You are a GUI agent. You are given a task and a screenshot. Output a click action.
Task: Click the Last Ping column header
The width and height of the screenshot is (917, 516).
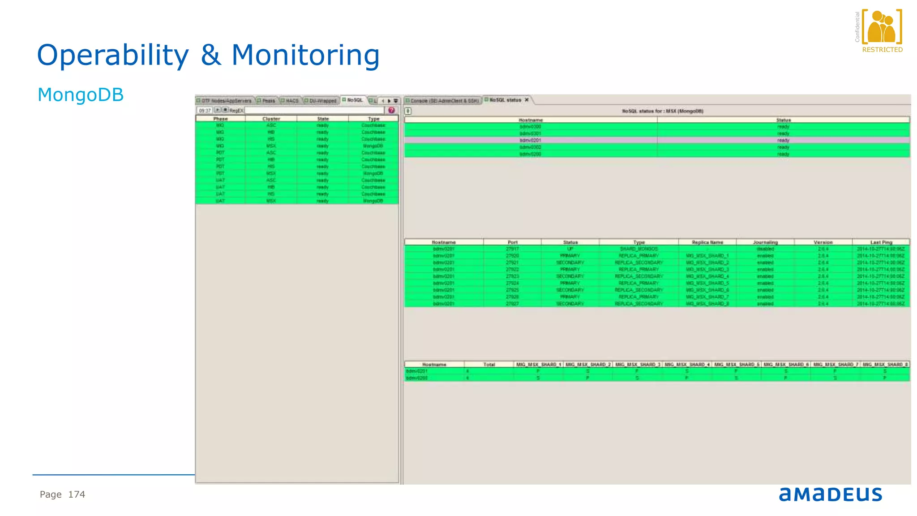tap(881, 242)
